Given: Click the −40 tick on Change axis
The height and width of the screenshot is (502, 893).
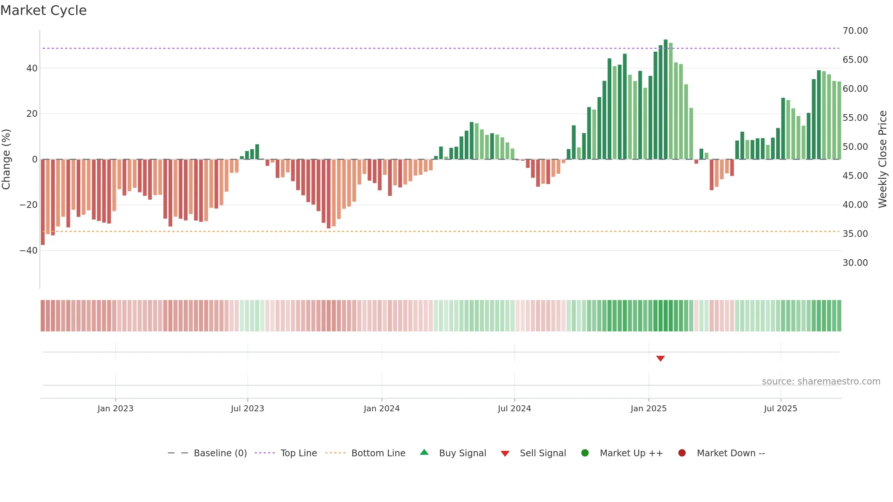Looking at the screenshot, I should (x=28, y=251).
